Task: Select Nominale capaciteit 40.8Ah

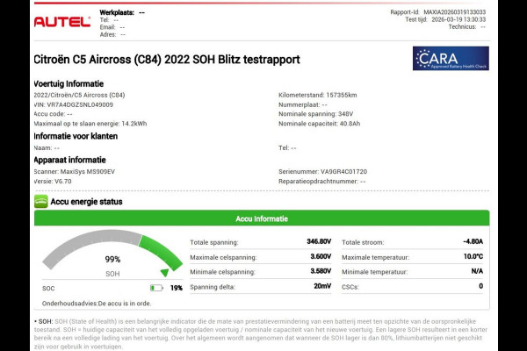Action: 320,124
